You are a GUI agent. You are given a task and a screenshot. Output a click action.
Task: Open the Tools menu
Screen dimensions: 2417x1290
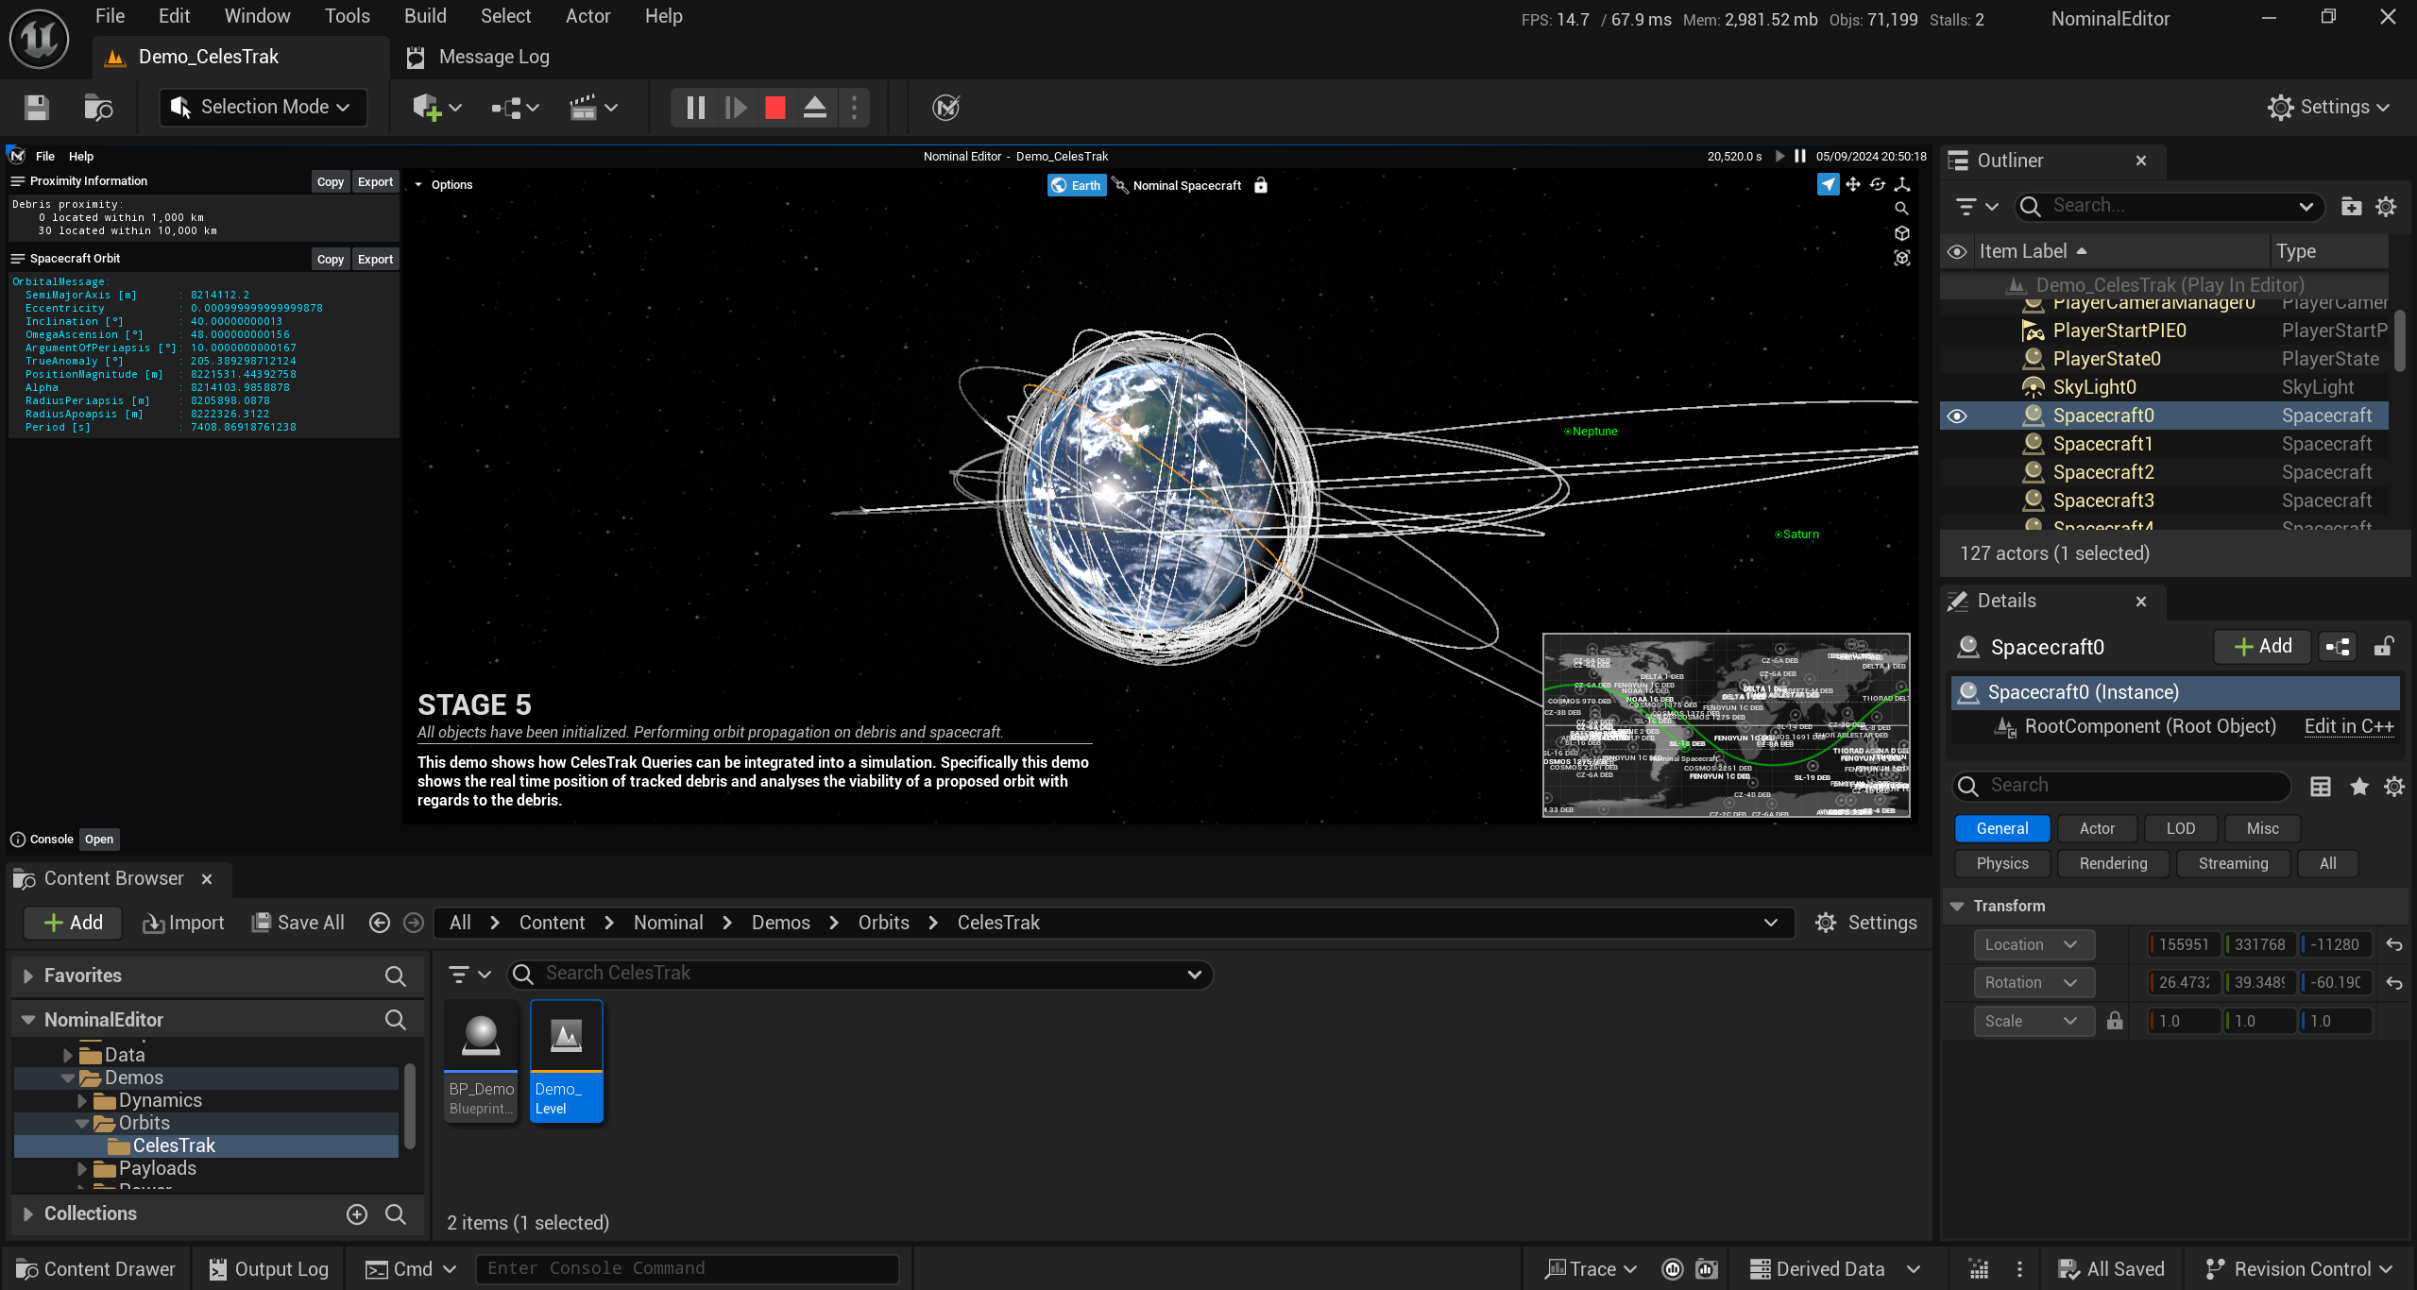(348, 16)
